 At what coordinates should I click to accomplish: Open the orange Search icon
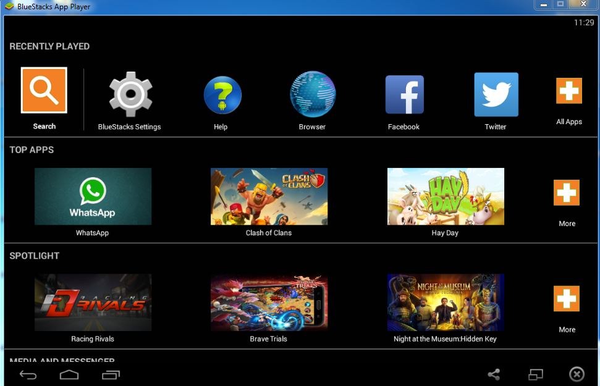click(44, 90)
